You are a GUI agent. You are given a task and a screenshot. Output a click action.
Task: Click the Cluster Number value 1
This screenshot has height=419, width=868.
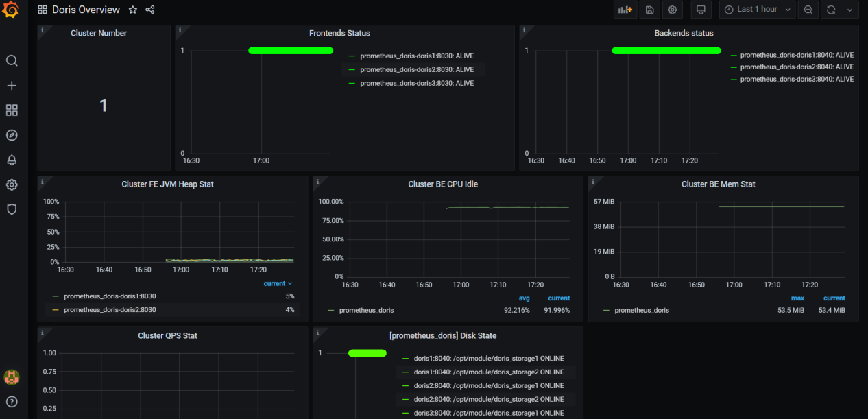tap(104, 106)
